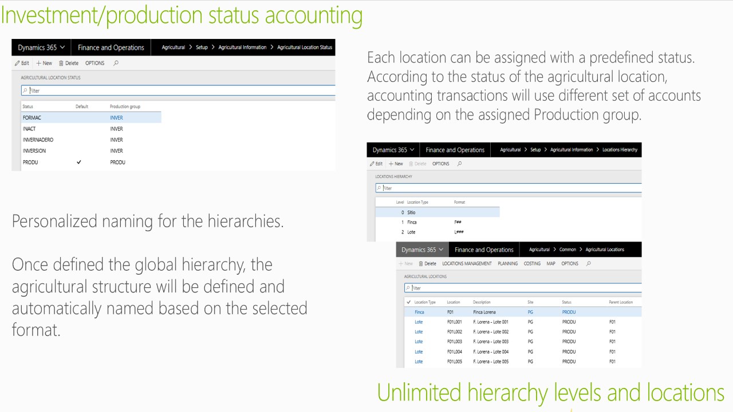Click Agricultural Locations breadcrumb
Image resolution: width=733 pixels, height=412 pixels.
[x=605, y=249]
